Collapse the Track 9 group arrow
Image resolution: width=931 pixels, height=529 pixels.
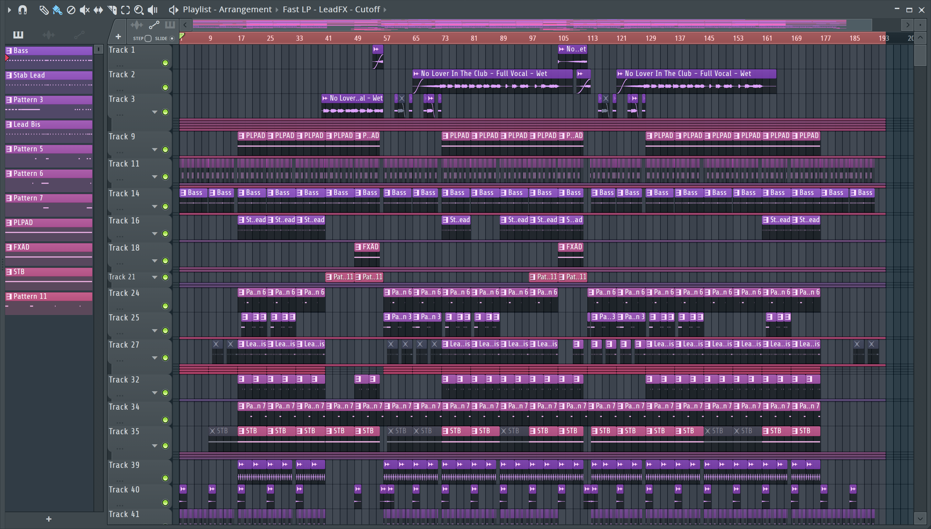(155, 149)
